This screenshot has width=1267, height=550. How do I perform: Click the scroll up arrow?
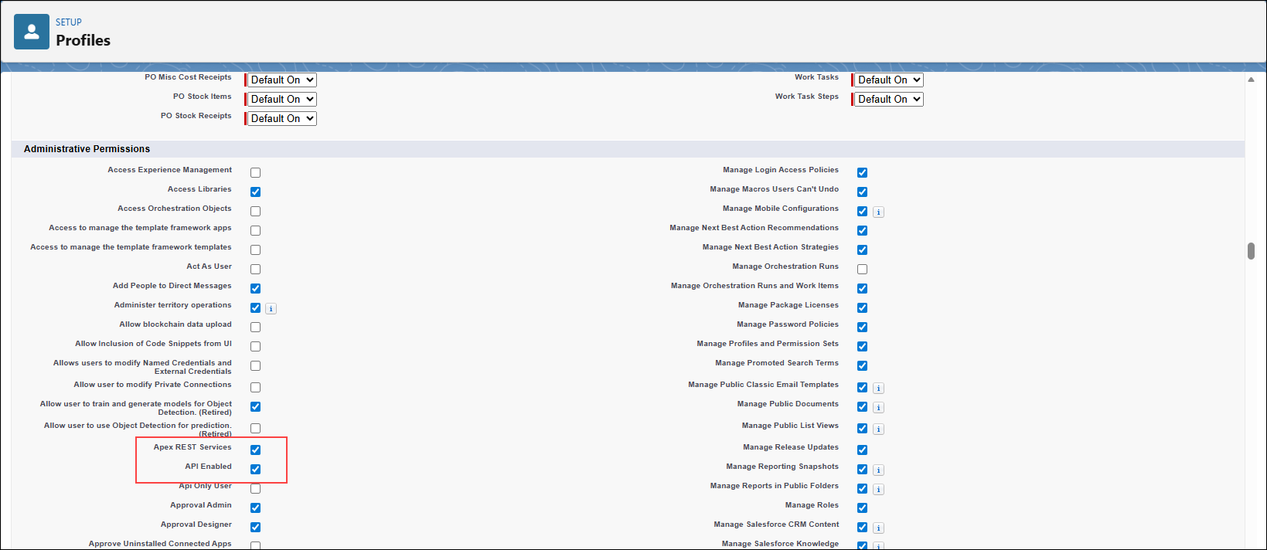tap(1251, 80)
